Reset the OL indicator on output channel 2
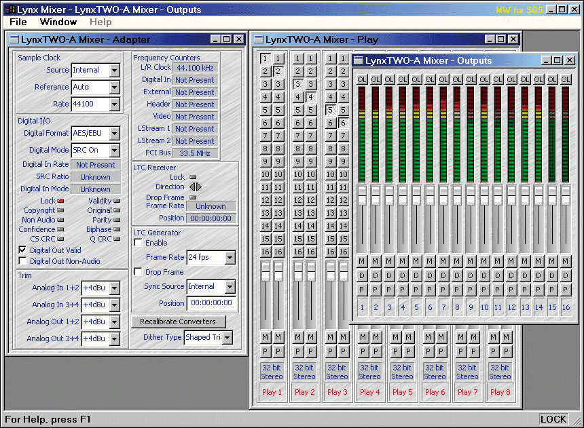The width and height of the screenshot is (584, 428). coord(376,79)
